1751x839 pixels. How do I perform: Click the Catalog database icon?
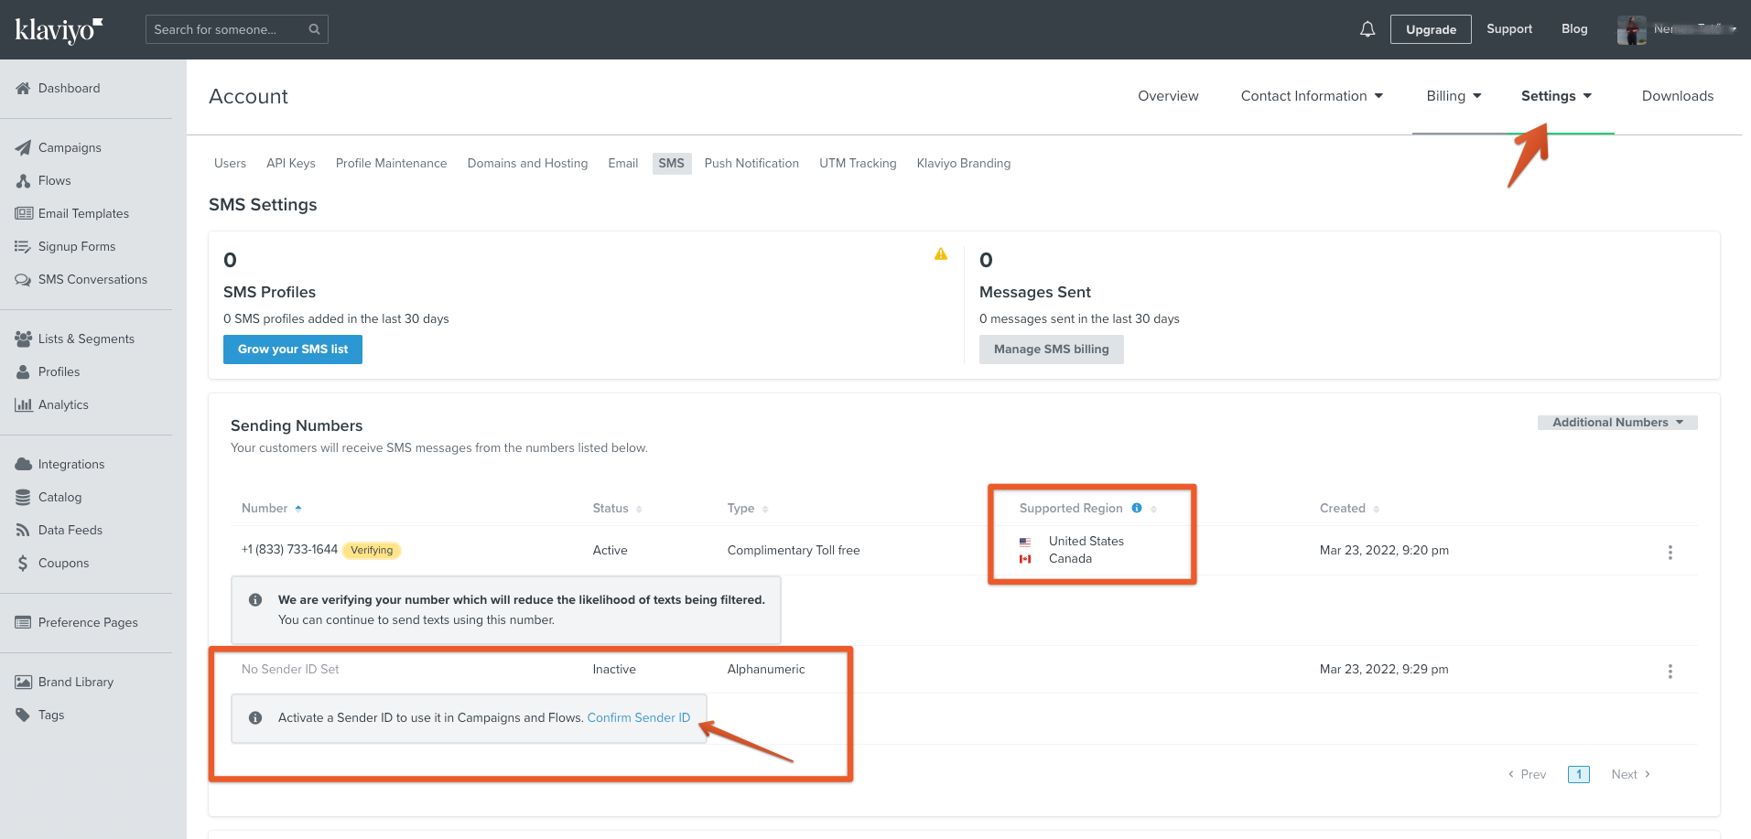click(23, 497)
